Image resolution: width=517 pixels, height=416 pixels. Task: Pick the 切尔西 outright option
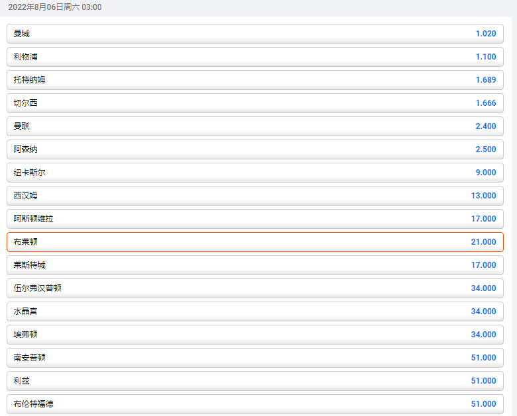[255, 103]
